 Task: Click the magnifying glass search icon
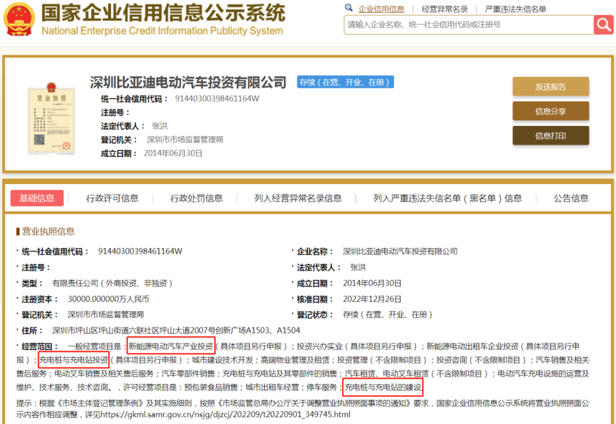[x=603, y=25]
